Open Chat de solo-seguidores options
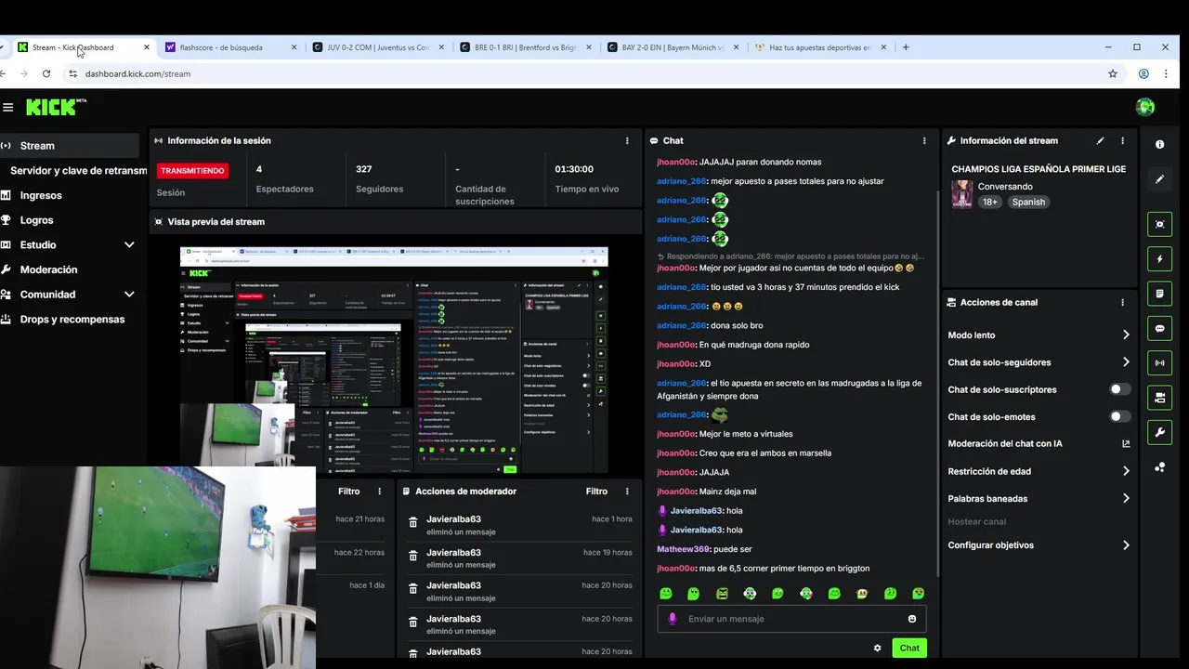This screenshot has width=1189, height=669. 1039,362
